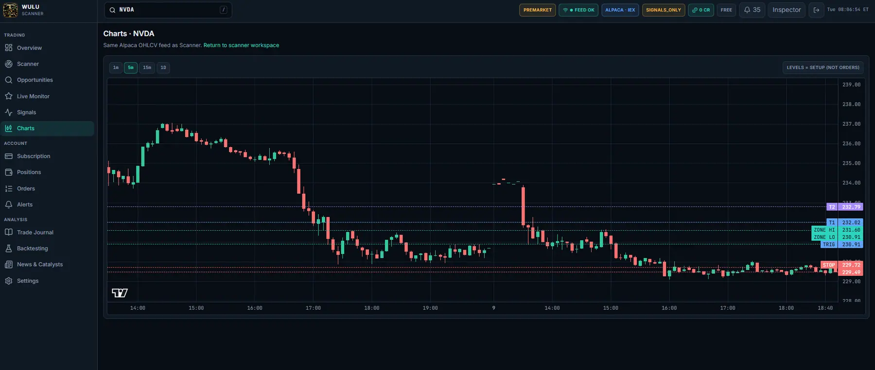Screen dimensions: 875x370
Task: Follow Return to scanner workspace link
Action: [x=241, y=45]
